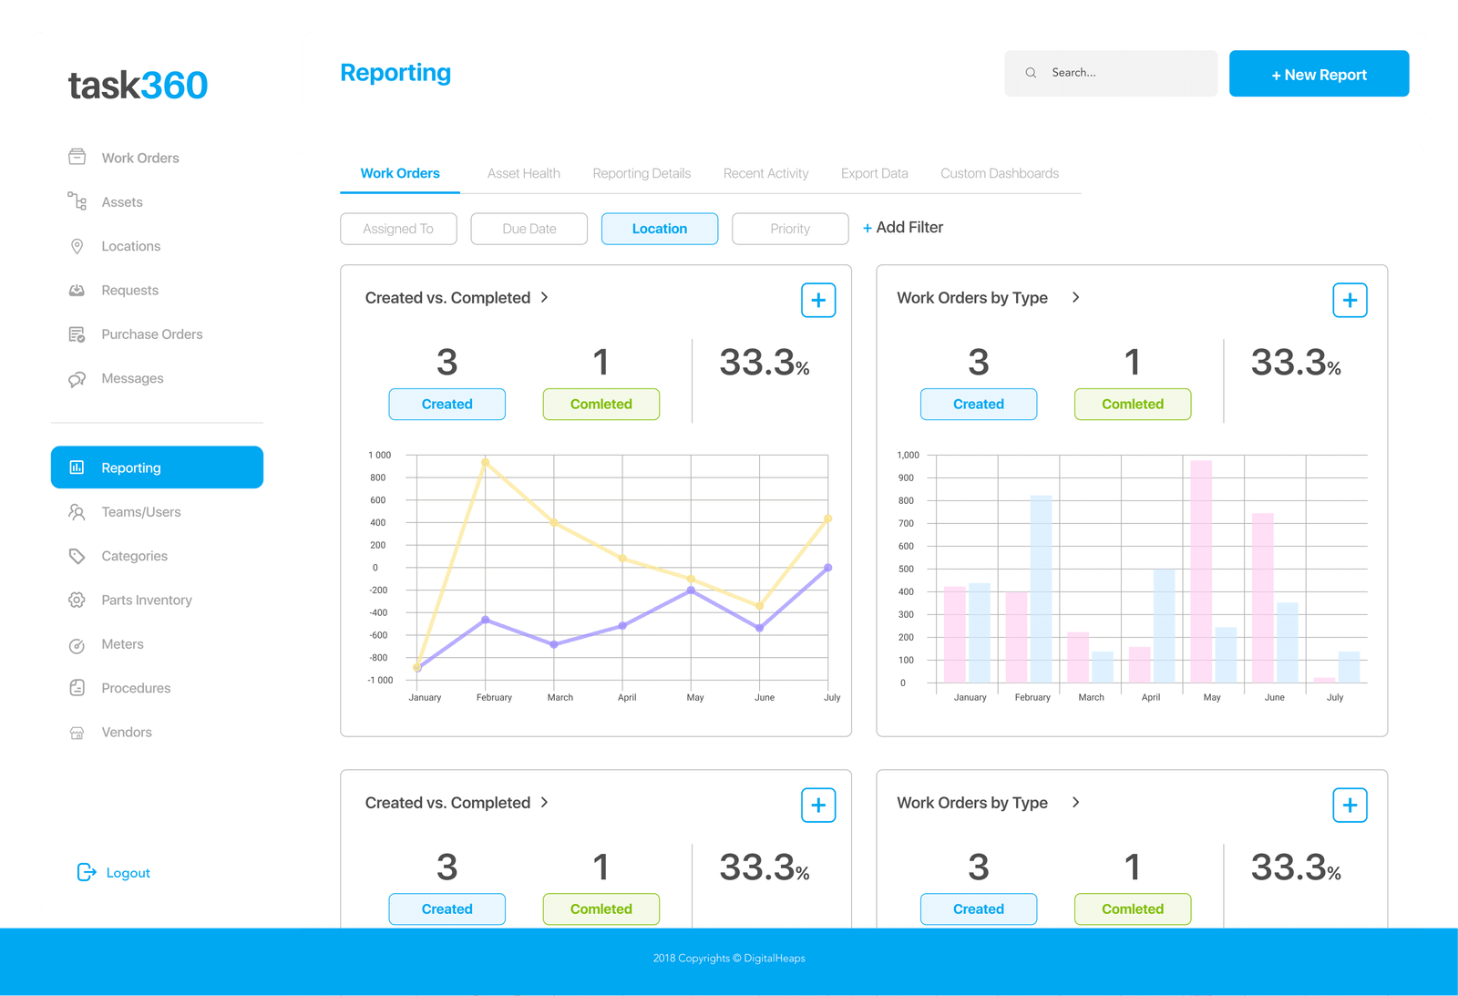
Task: Click the New Report button
Action: tap(1319, 75)
